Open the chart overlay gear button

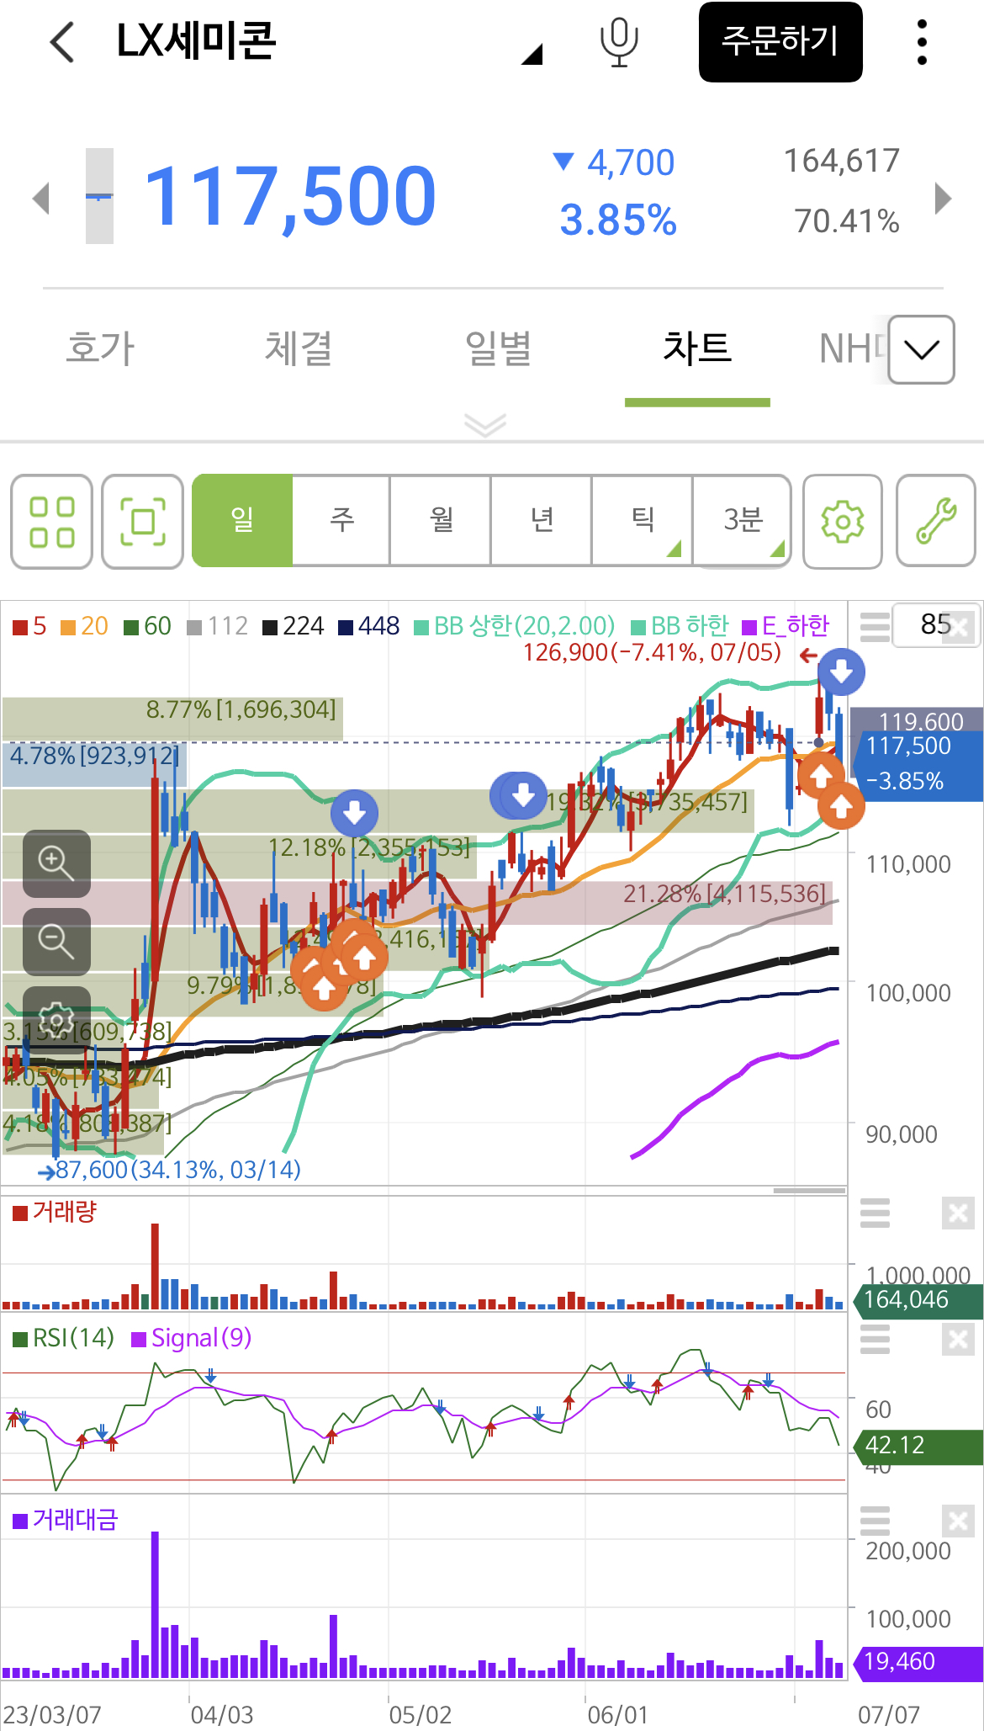pos(56,1019)
